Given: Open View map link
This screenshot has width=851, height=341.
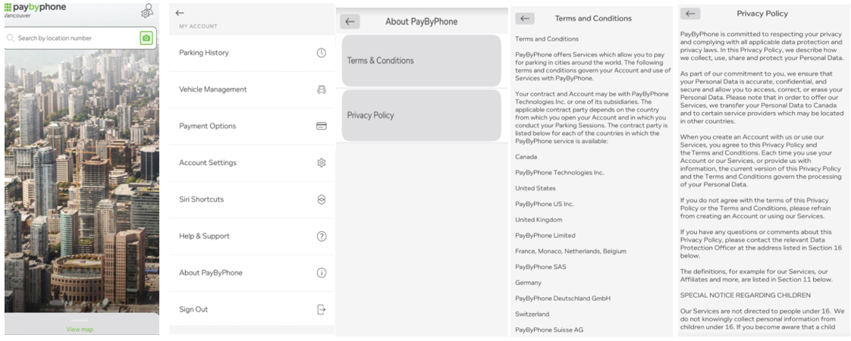Looking at the screenshot, I should coord(80,329).
